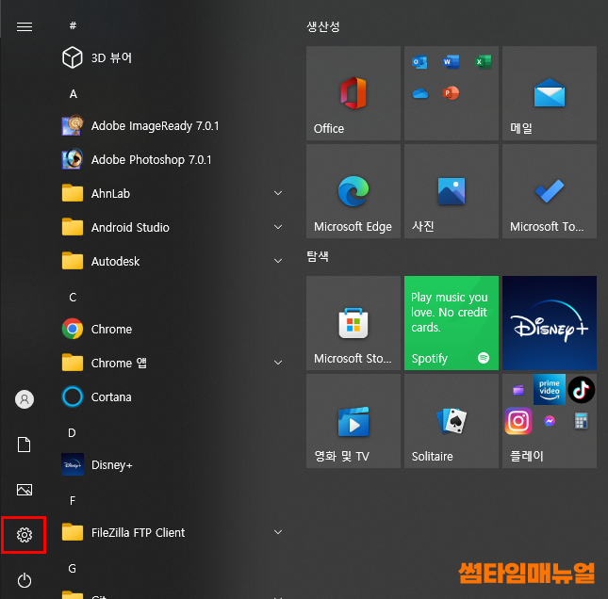This screenshot has width=608, height=599.
Task: Open the hamburger expand menu icon
Action: click(x=25, y=26)
